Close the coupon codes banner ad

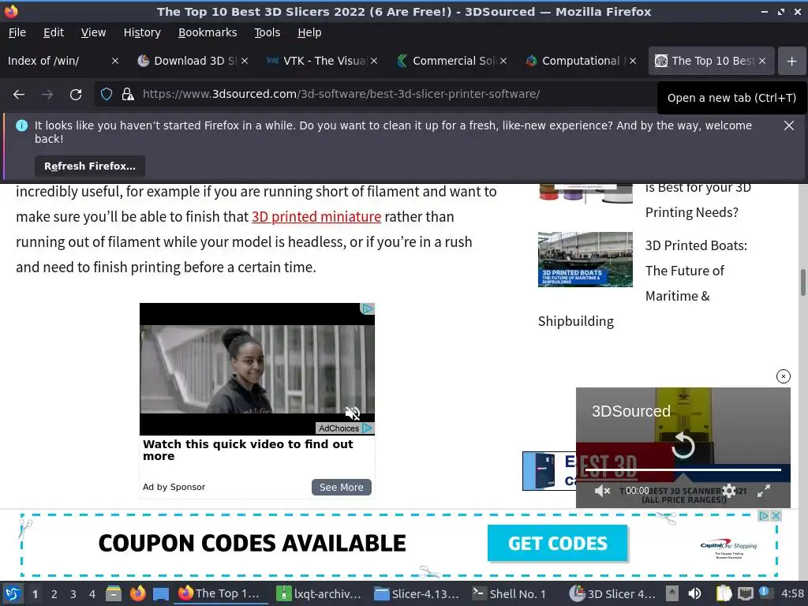(776, 516)
